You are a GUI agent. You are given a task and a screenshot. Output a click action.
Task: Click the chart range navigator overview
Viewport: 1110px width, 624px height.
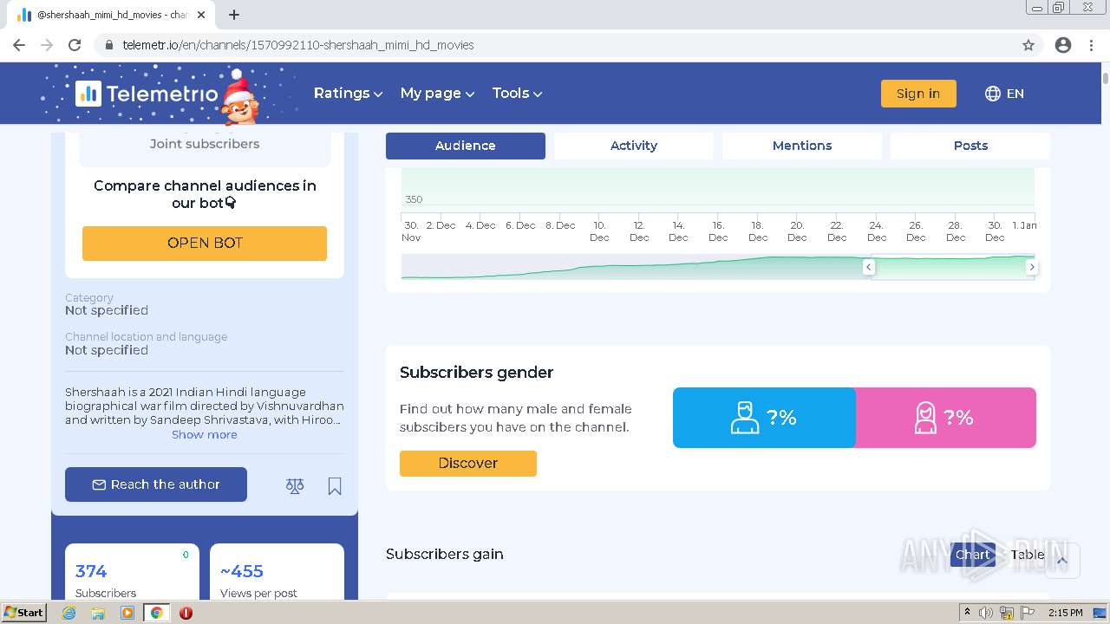pyautogui.click(x=718, y=267)
